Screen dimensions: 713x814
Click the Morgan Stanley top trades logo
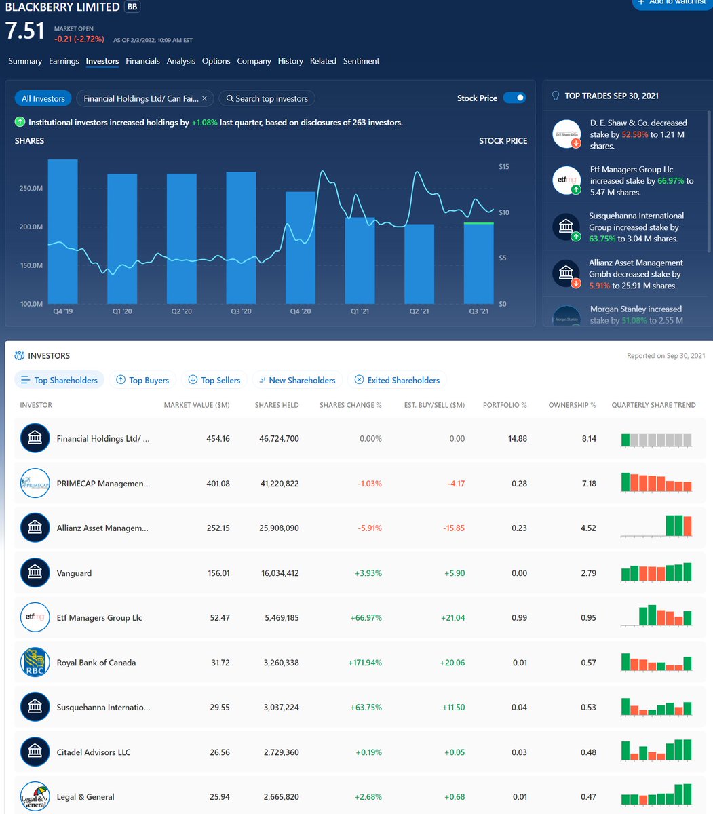point(566,317)
